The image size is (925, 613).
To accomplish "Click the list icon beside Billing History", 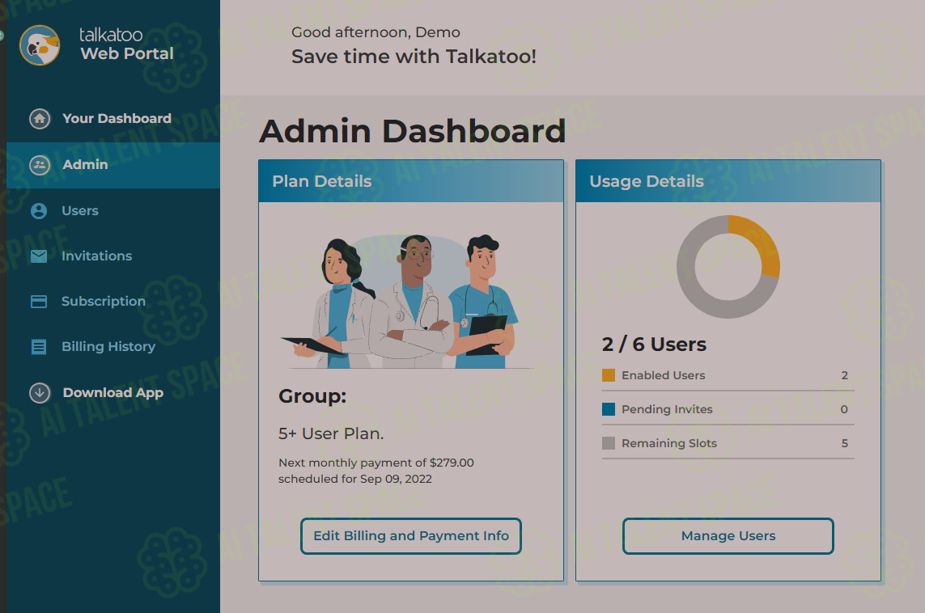I will coord(39,347).
